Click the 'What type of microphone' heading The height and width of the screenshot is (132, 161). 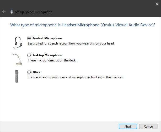click(x=83, y=25)
